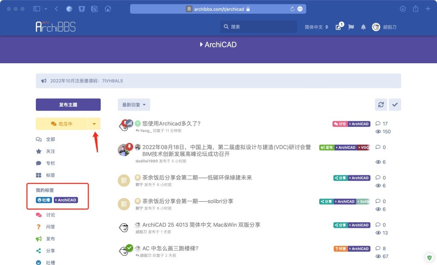
Task: Select 问答 in the sidebar
Action: pyautogui.click(x=46, y=227)
